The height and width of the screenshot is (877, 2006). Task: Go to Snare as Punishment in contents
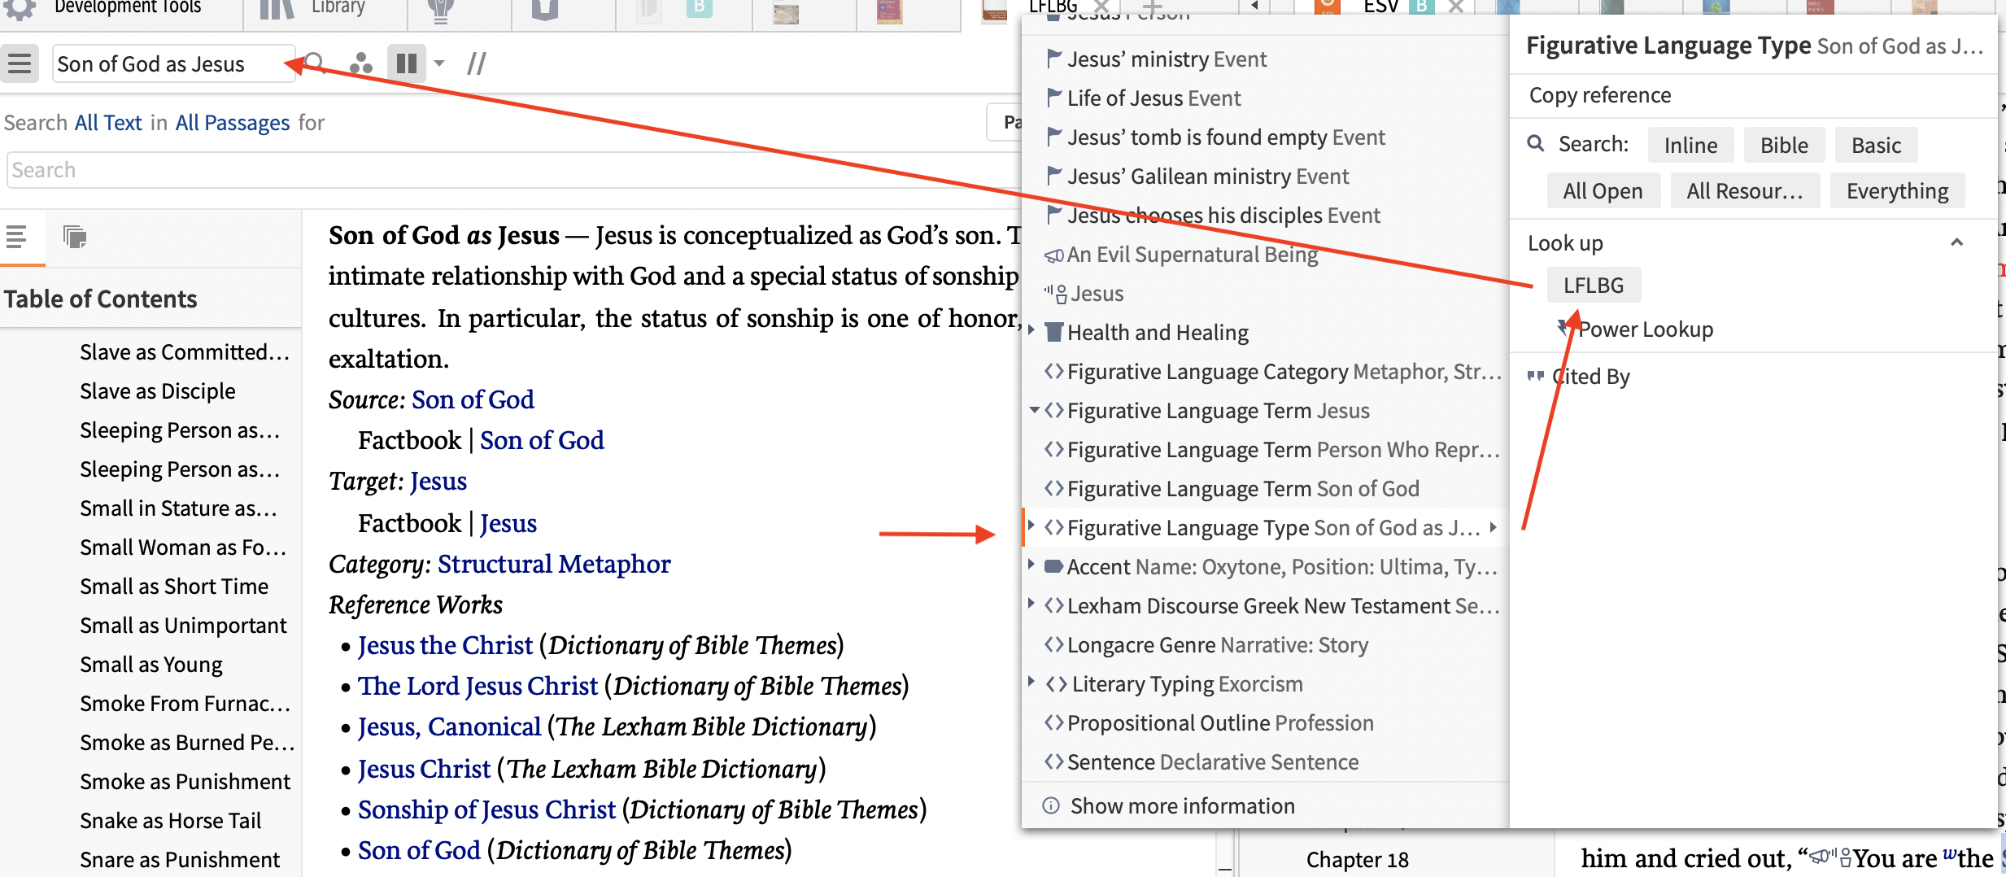[x=180, y=860]
